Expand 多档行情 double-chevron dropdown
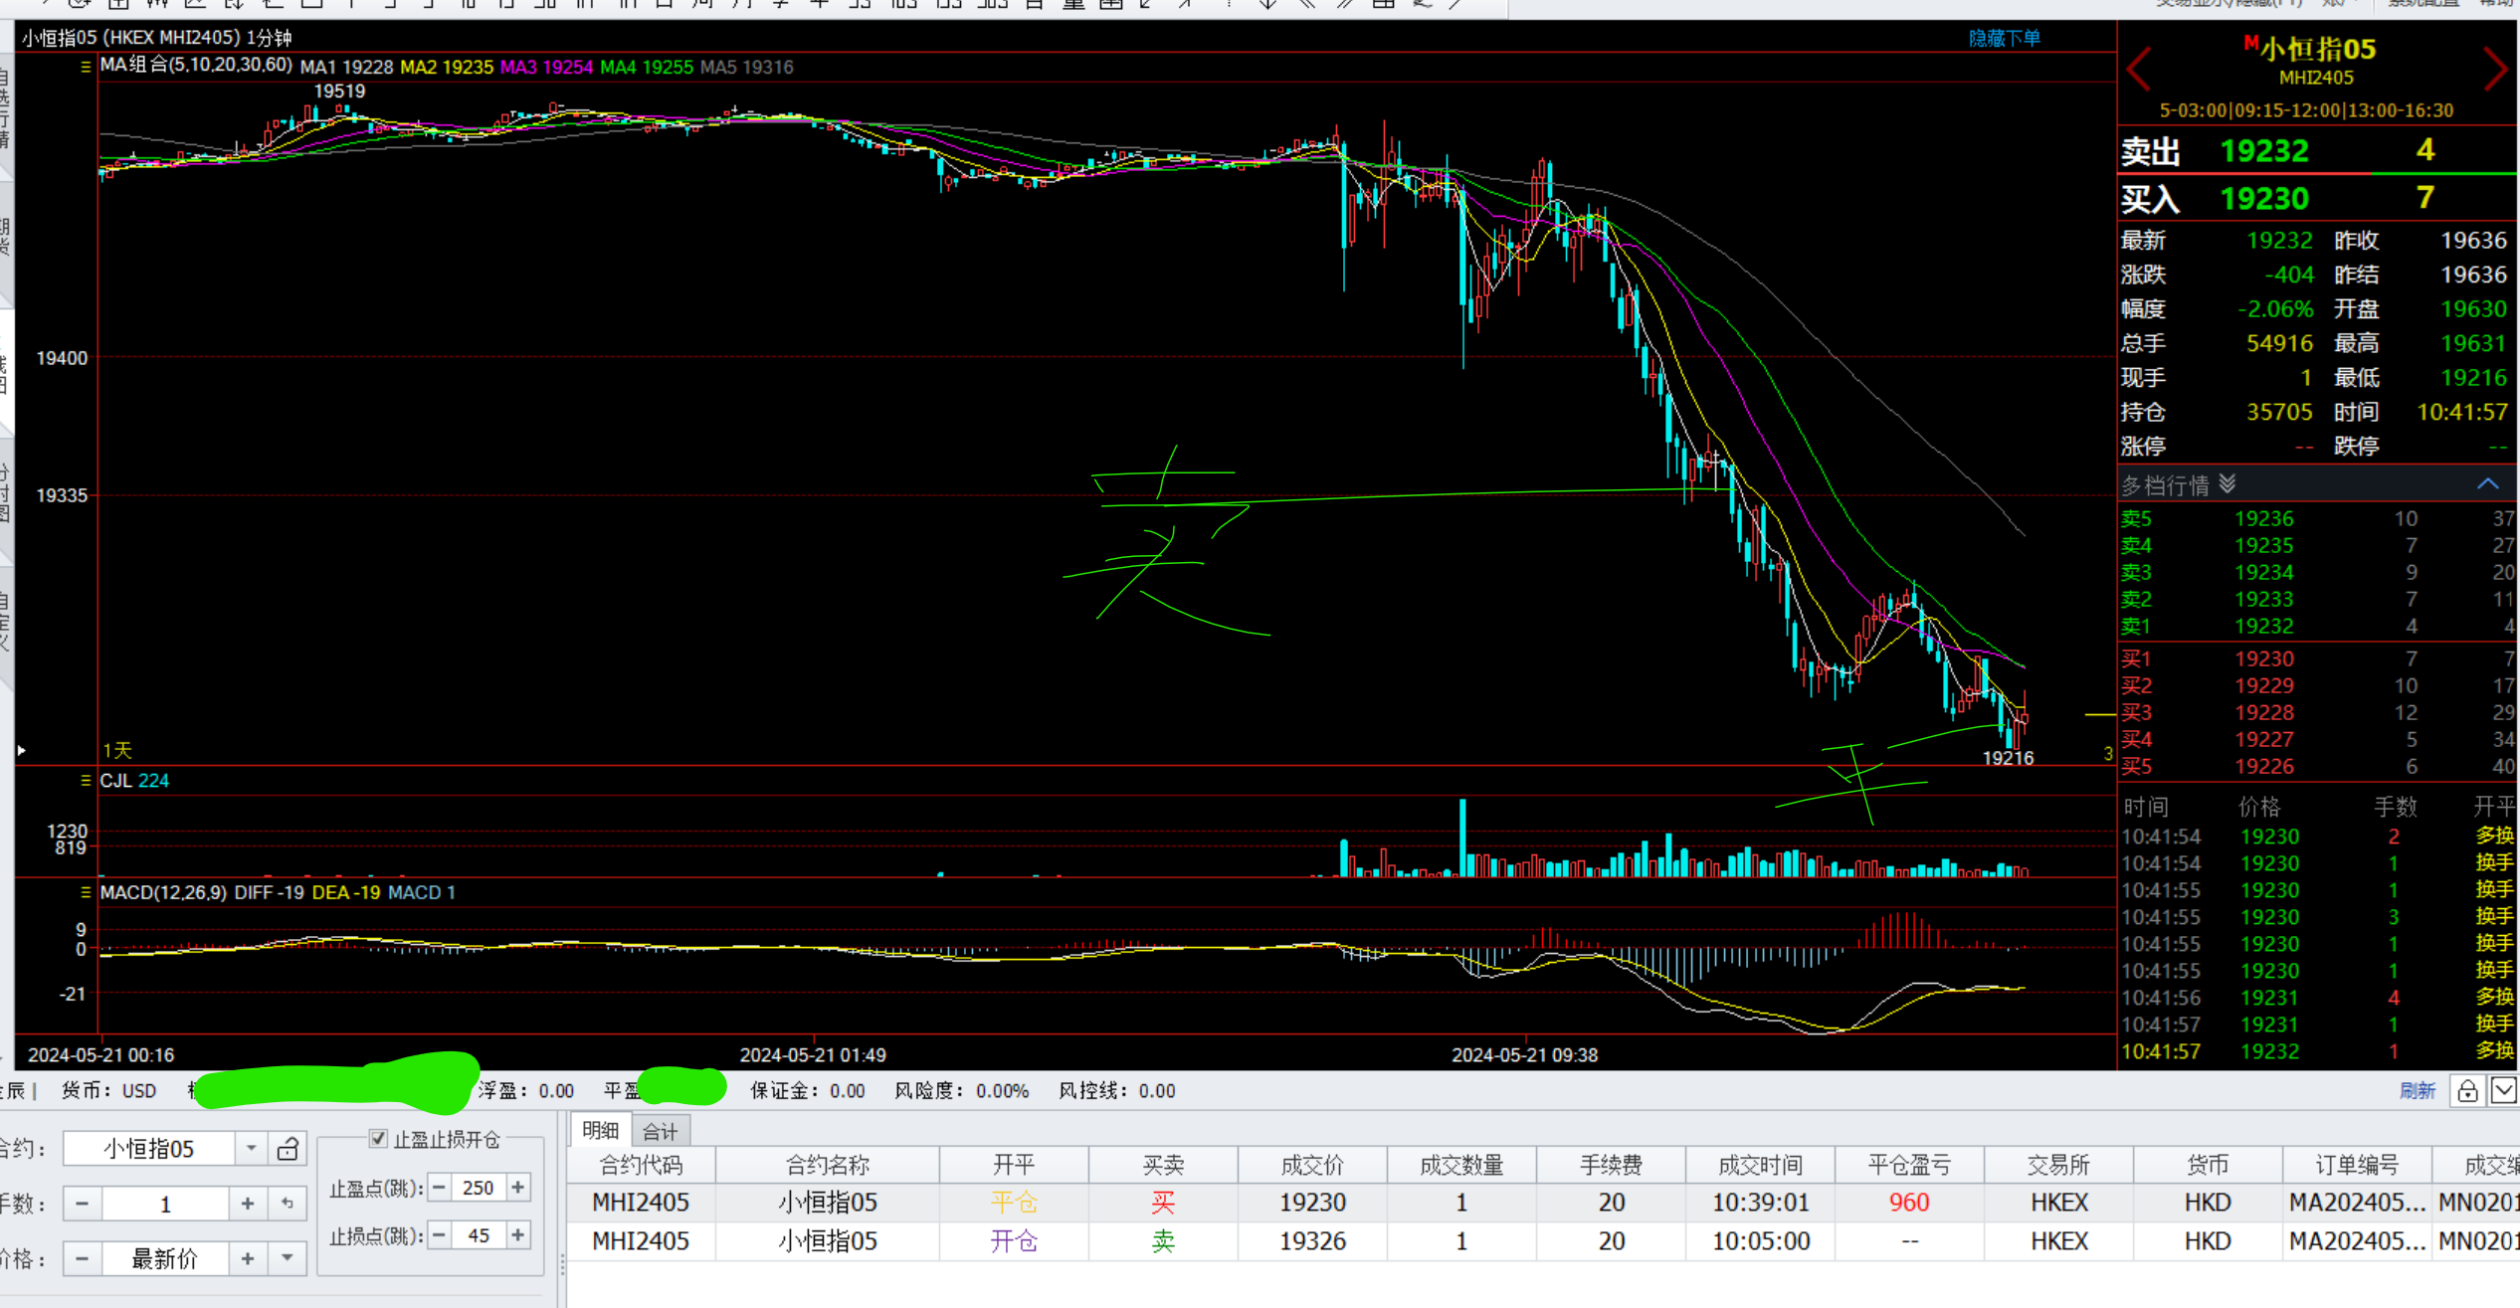The width and height of the screenshot is (2520, 1308). pyautogui.click(x=2228, y=484)
